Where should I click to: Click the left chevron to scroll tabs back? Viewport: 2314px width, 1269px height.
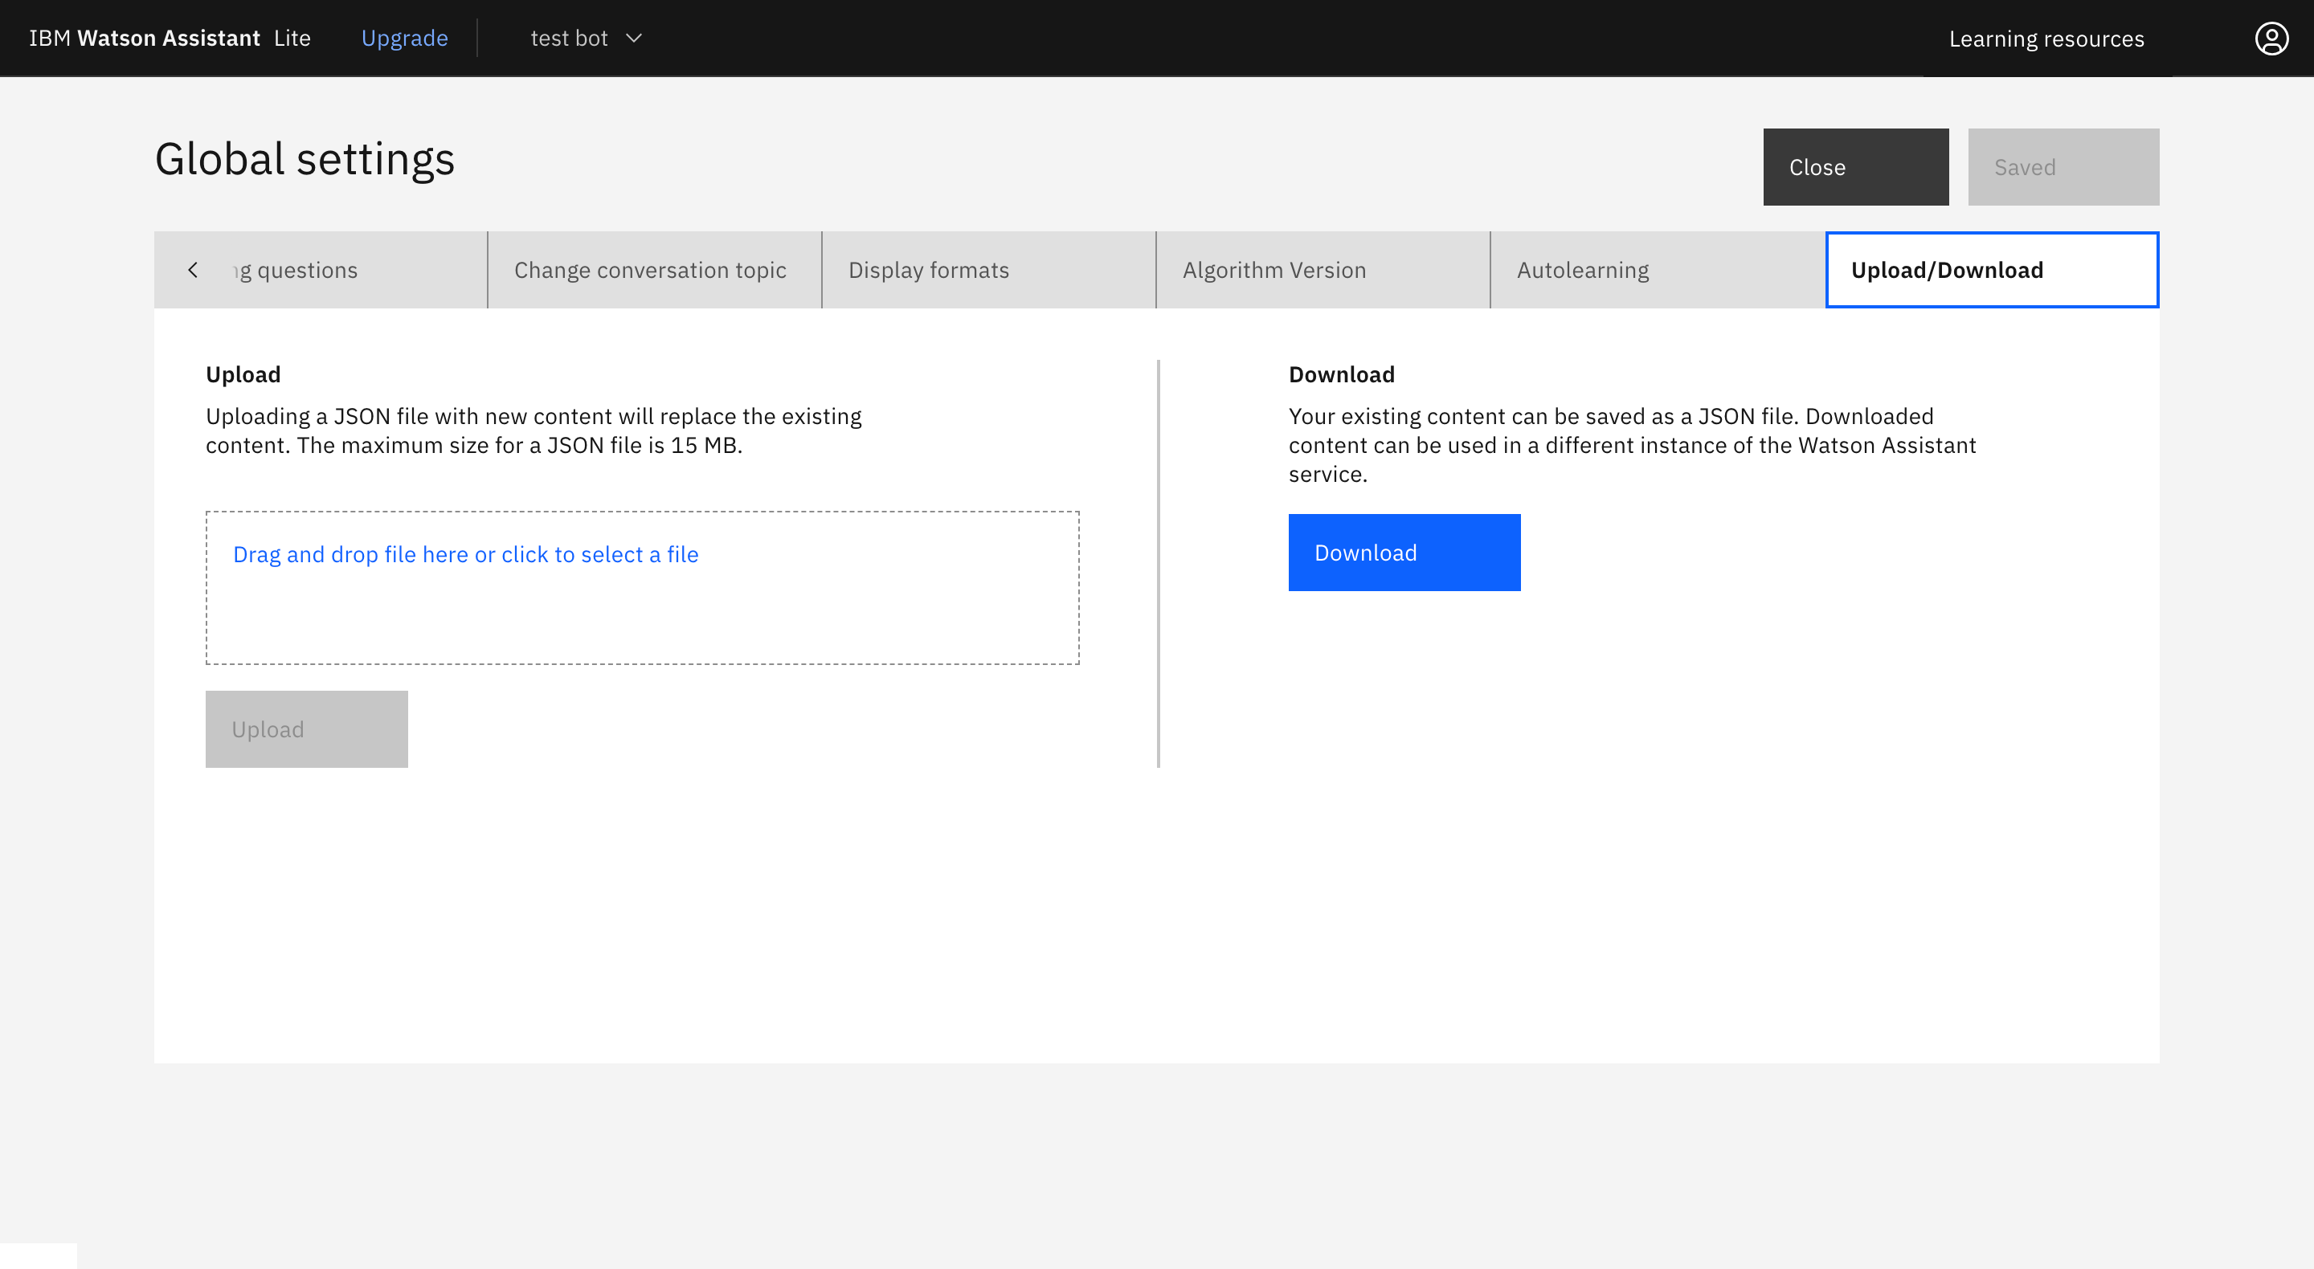tap(193, 271)
